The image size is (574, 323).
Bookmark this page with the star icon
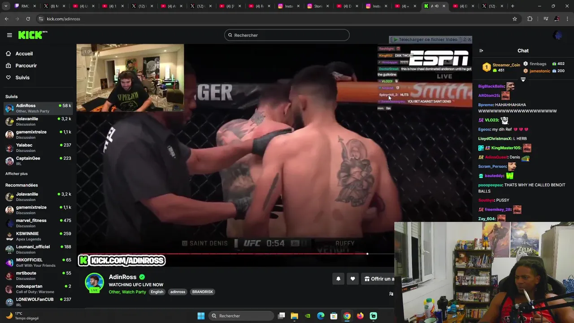tap(515, 19)
